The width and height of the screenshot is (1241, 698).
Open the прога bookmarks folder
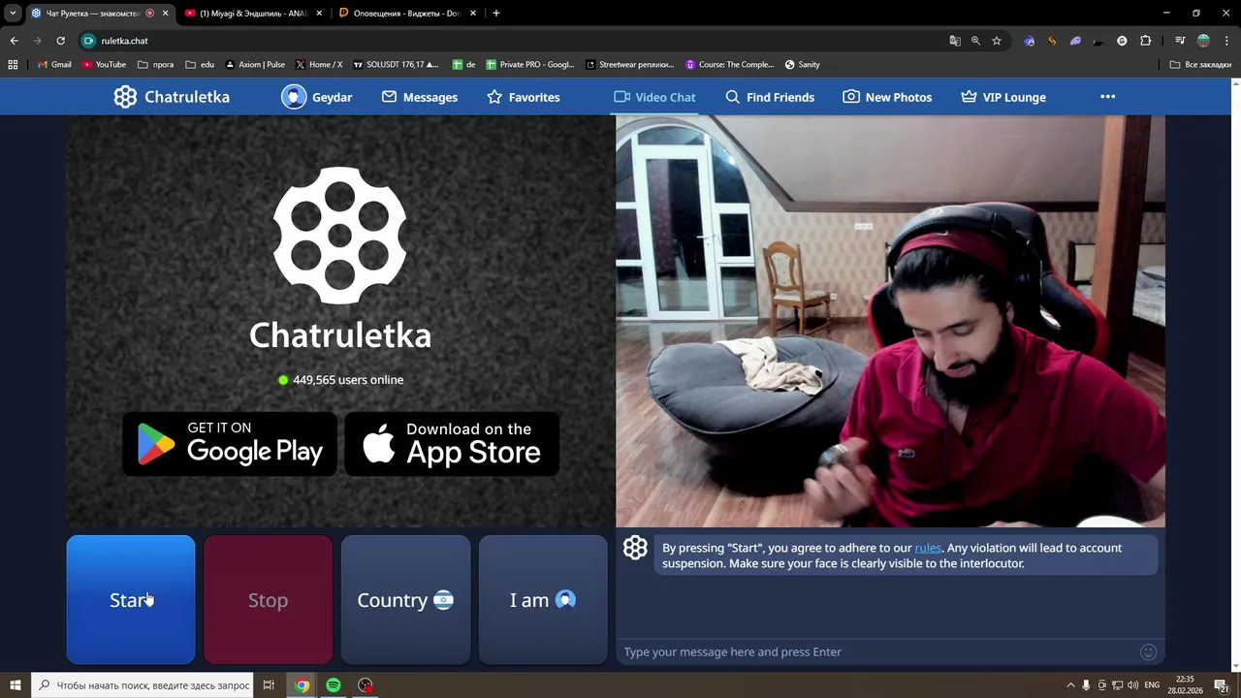click(x=156, y=65)
